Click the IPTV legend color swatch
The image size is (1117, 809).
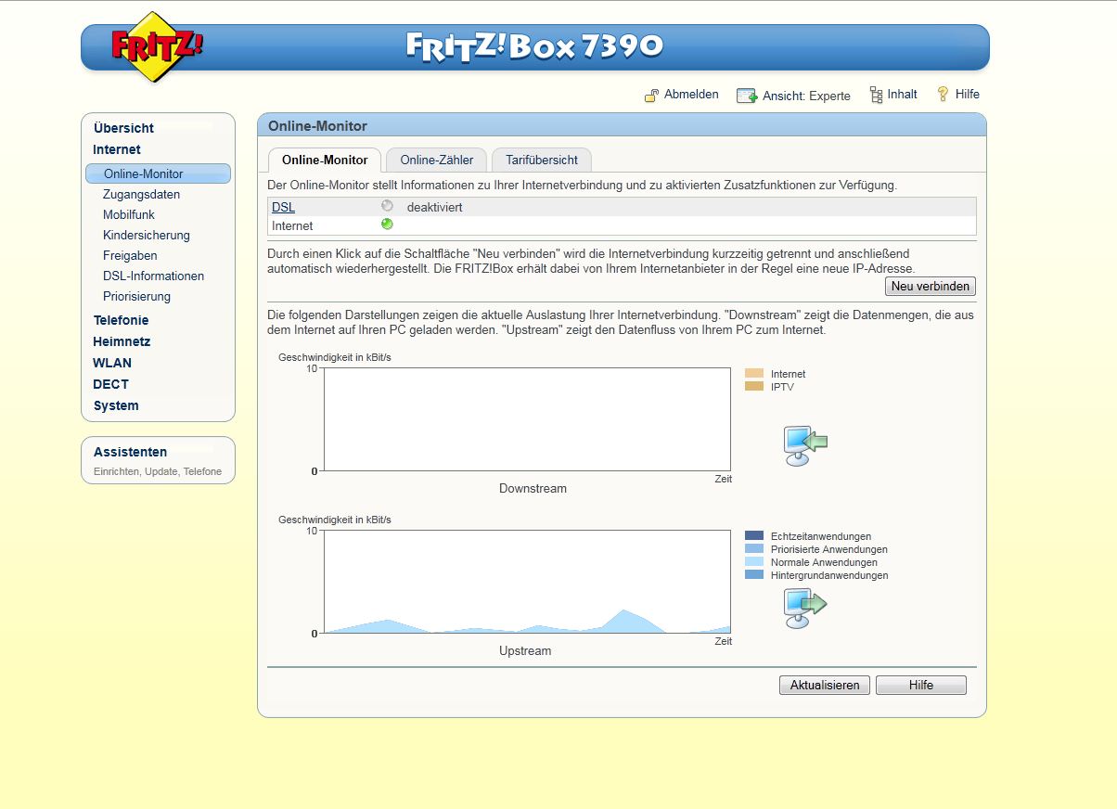click(x=754, y=386)
